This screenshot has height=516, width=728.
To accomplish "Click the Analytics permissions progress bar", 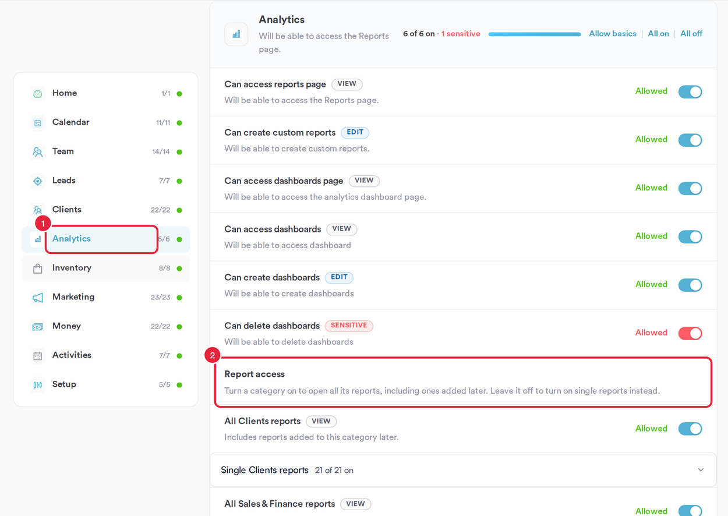I will click(535, 34).
